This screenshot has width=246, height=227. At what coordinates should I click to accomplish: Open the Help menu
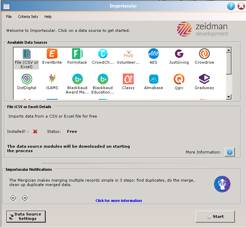[48, 17]
